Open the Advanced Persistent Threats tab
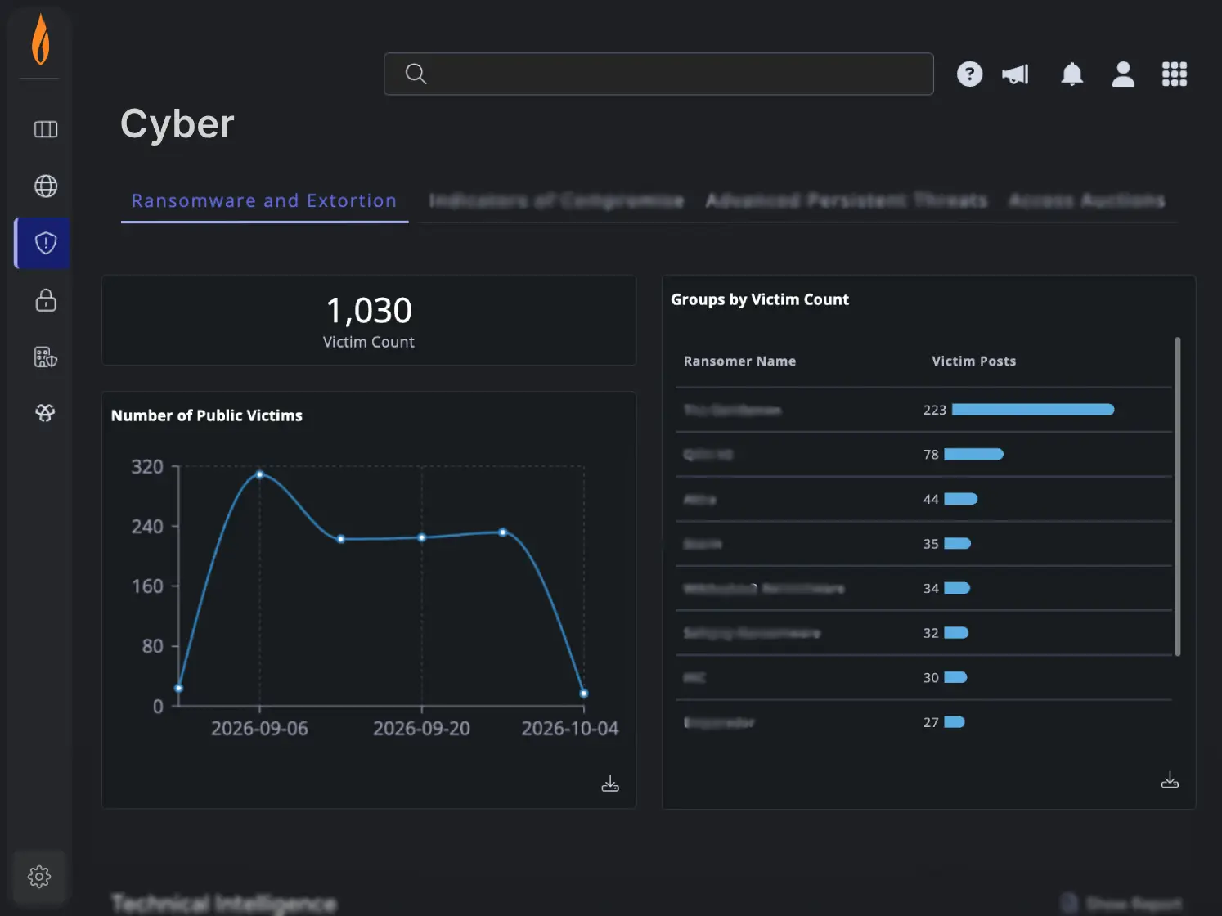 click(847, 201)
